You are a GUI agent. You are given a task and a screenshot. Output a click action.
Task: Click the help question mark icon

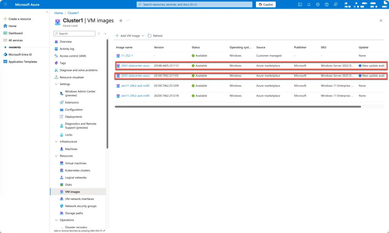pyautogui.click(x=326, y=5)
